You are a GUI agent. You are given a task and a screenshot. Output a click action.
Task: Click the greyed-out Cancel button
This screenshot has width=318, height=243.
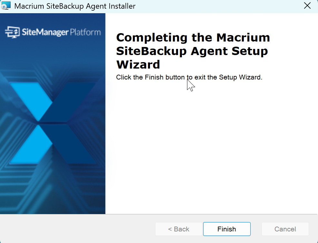pos(285,229)
